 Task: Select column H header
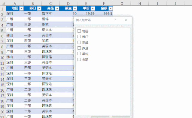[x=140, y=4]
